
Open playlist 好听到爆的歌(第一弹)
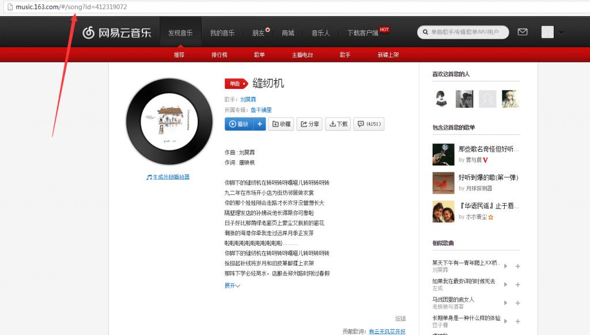coord(489,177)
